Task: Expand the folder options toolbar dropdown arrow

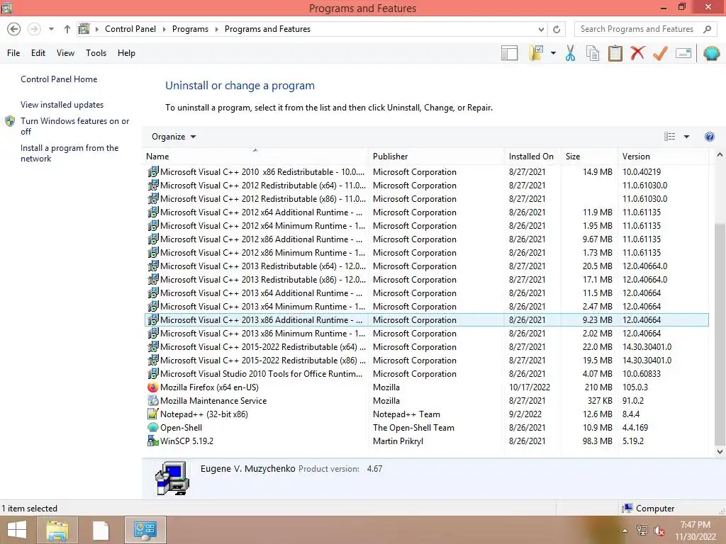Action: tap(553, 53)
